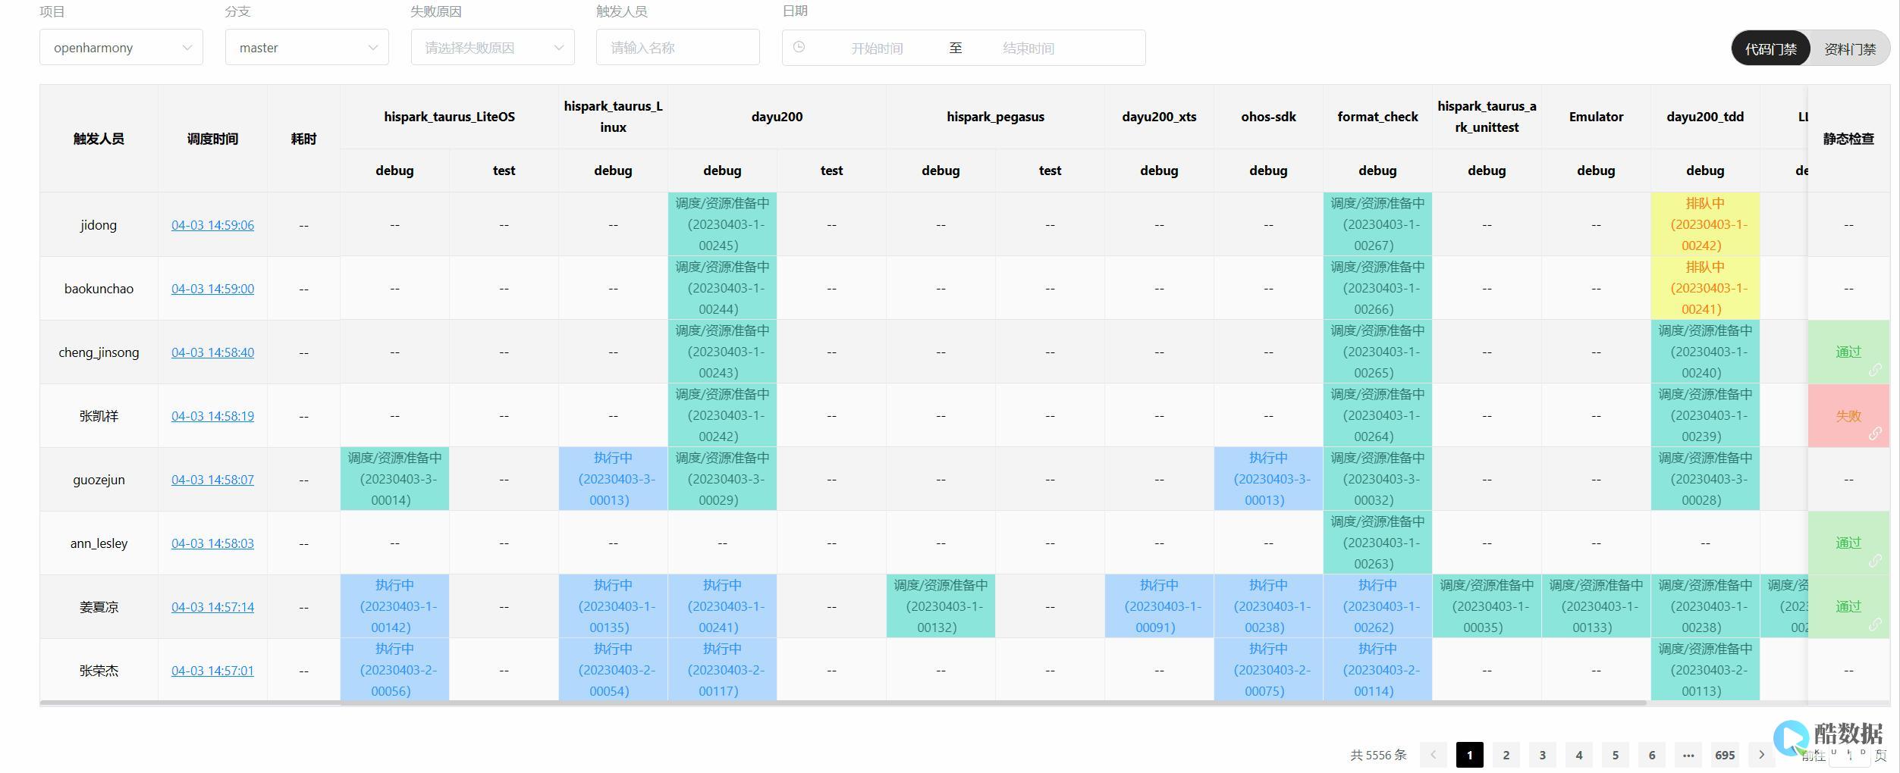Image resolution: width=1900 pixels, height=773 pixels.
Task: Click the hispark_taurus_LiteOS column header
Action: [449, 117]
